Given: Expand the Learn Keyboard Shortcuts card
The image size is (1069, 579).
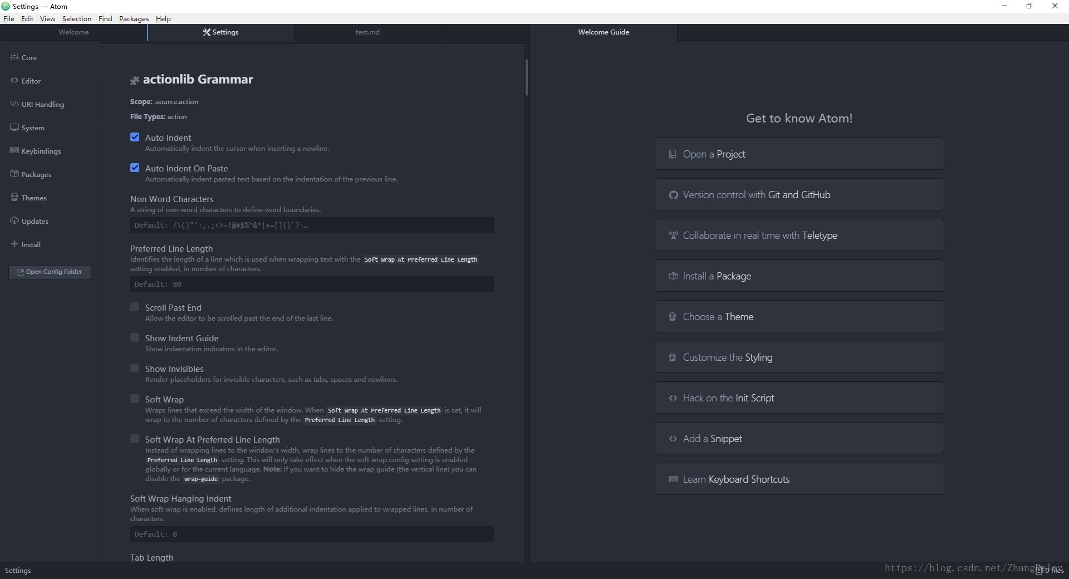Looking at the screenshot, I should (x=800, y=479).
